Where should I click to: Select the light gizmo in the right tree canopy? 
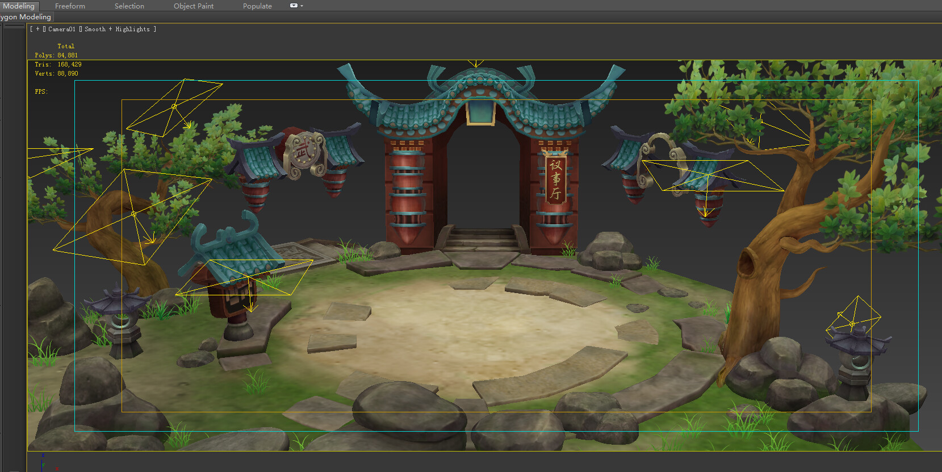pyautogui.click(x=761, y=120)
